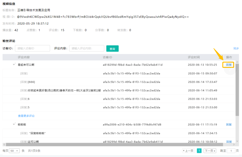Open the 查看更多评论 link
The height and width of the screenshot is (157, 242).
(26, 116)
